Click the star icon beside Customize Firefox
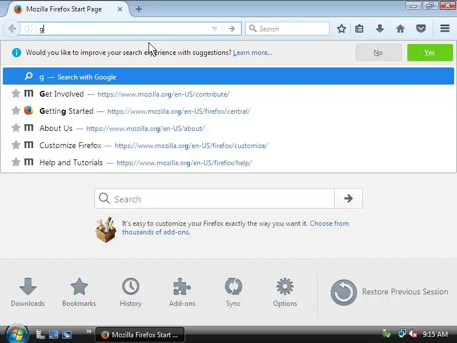The width and height of the screenshot is (457, 343). point(16,145)
